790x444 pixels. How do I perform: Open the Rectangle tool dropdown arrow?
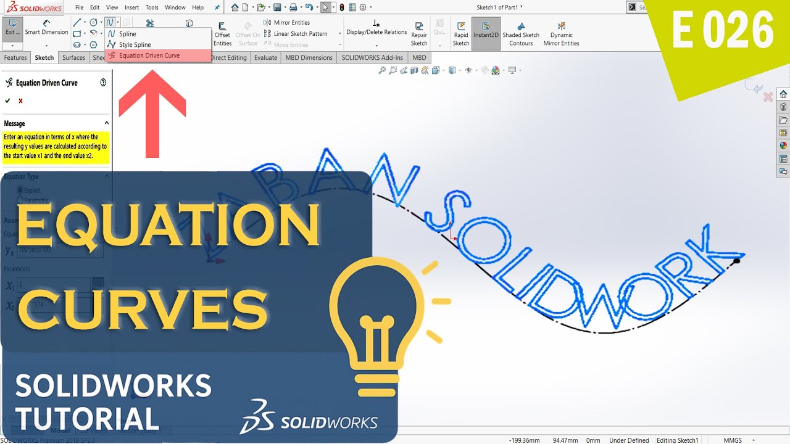click(85, 33)
